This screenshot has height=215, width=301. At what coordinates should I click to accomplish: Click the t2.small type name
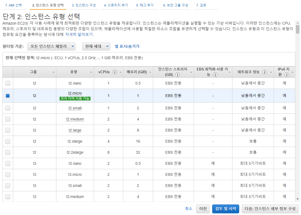(x=75, y=108)
